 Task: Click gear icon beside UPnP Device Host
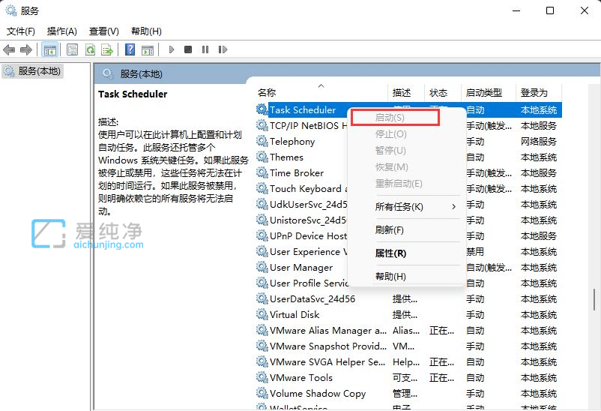click(x=262, y=235)
